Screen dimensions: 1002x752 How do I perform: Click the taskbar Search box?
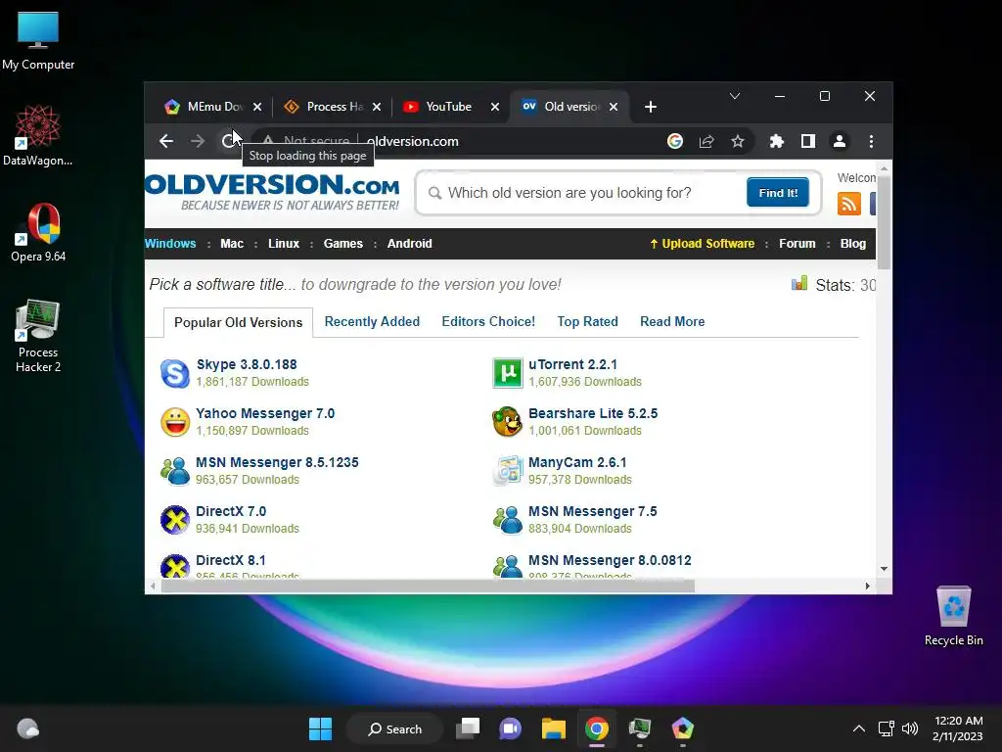pyautogui.click(x=394, y=728)
